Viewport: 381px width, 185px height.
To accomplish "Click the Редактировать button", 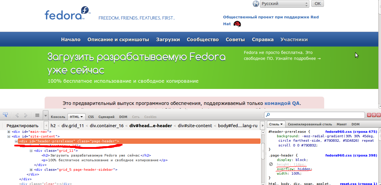I will [23, 126].
